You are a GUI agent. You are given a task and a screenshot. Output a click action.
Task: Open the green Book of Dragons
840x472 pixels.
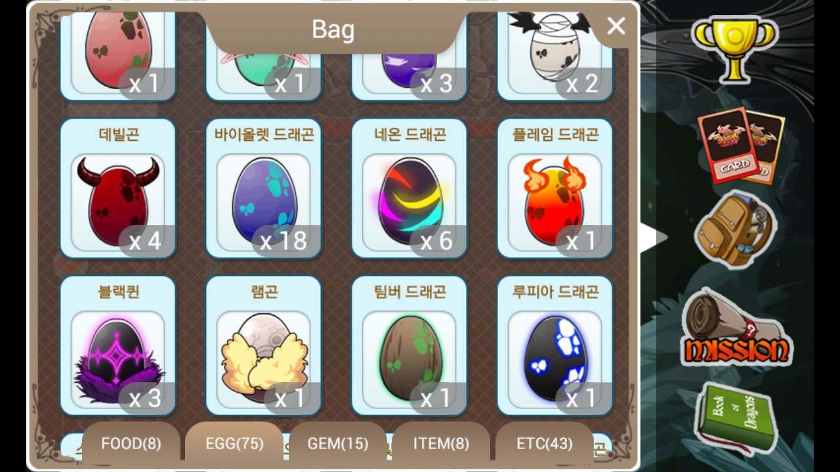click(734, 418)
